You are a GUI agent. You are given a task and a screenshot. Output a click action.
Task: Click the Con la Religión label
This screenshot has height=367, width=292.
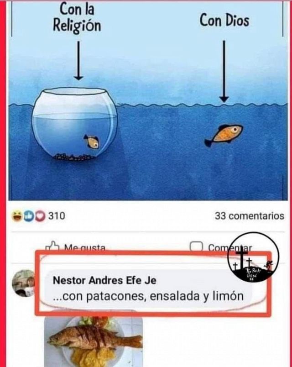pyautogui.click(x=77, y=17)
